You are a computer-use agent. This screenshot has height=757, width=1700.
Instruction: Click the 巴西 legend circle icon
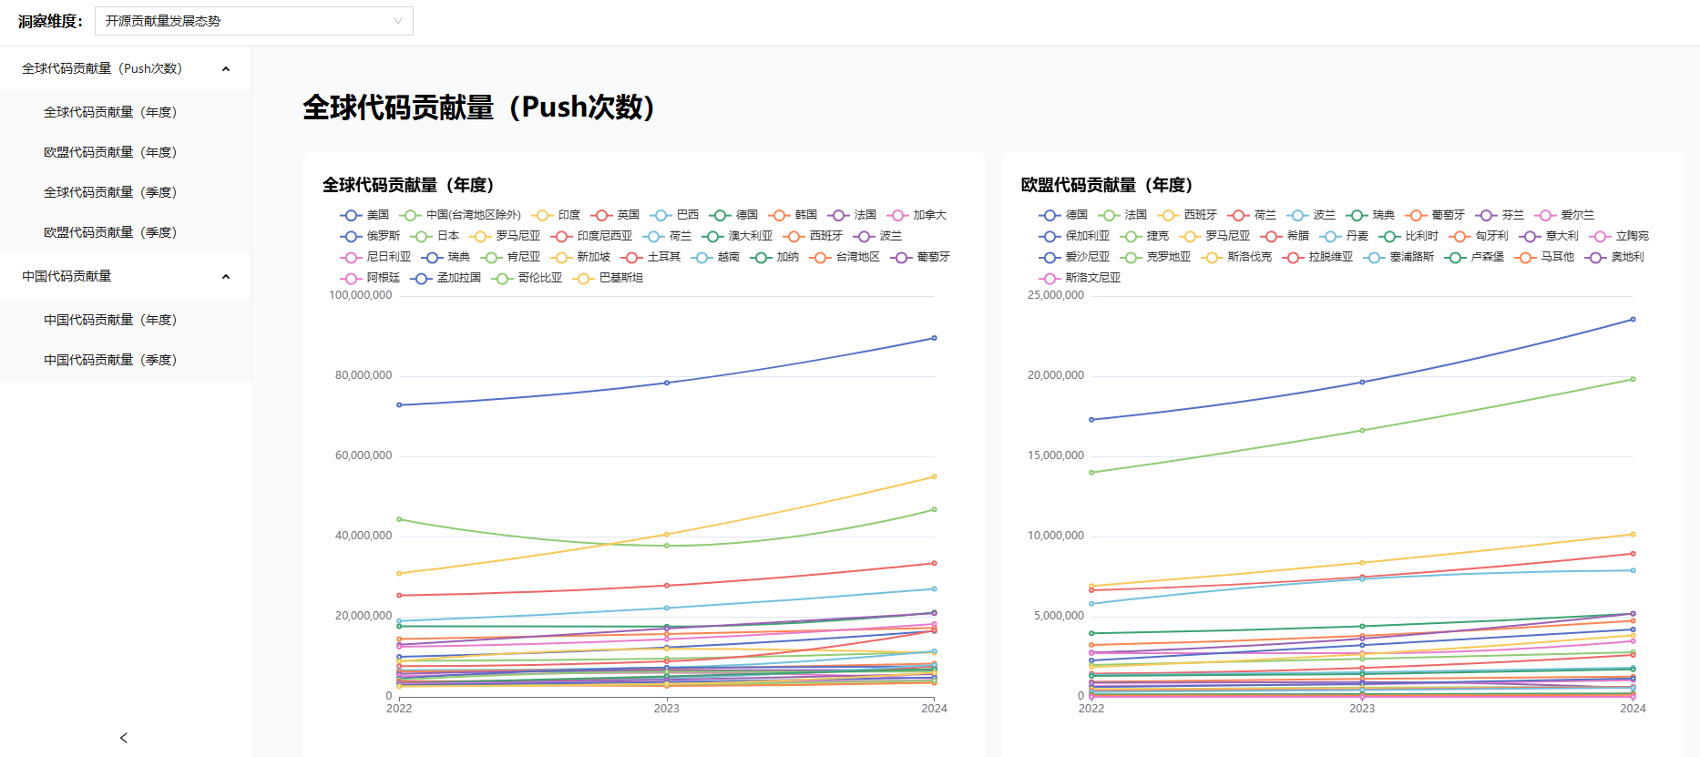coord(661,215)
